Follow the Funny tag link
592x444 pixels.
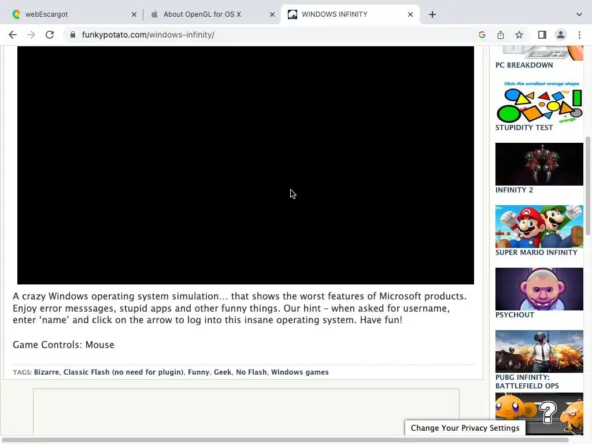(199, 372)
